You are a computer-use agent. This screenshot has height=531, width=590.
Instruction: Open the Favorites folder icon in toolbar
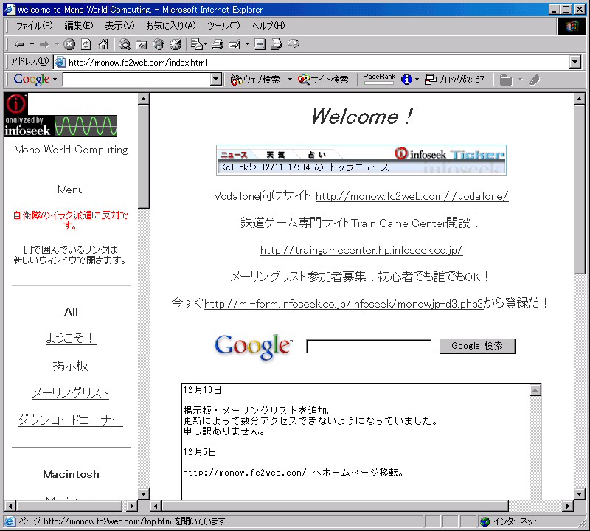click(141, 44)
